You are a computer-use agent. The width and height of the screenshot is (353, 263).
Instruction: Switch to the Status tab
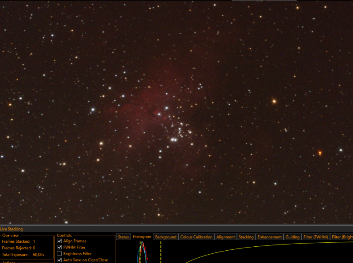(x=123, y=237)
